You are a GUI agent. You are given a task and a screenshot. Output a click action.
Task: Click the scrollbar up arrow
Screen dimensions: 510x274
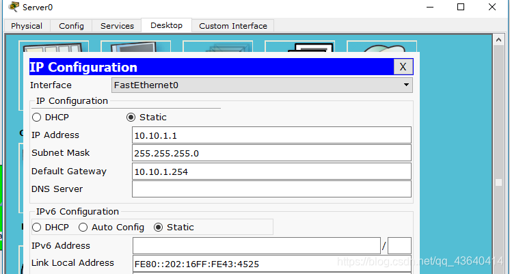(x=498, y=40)
